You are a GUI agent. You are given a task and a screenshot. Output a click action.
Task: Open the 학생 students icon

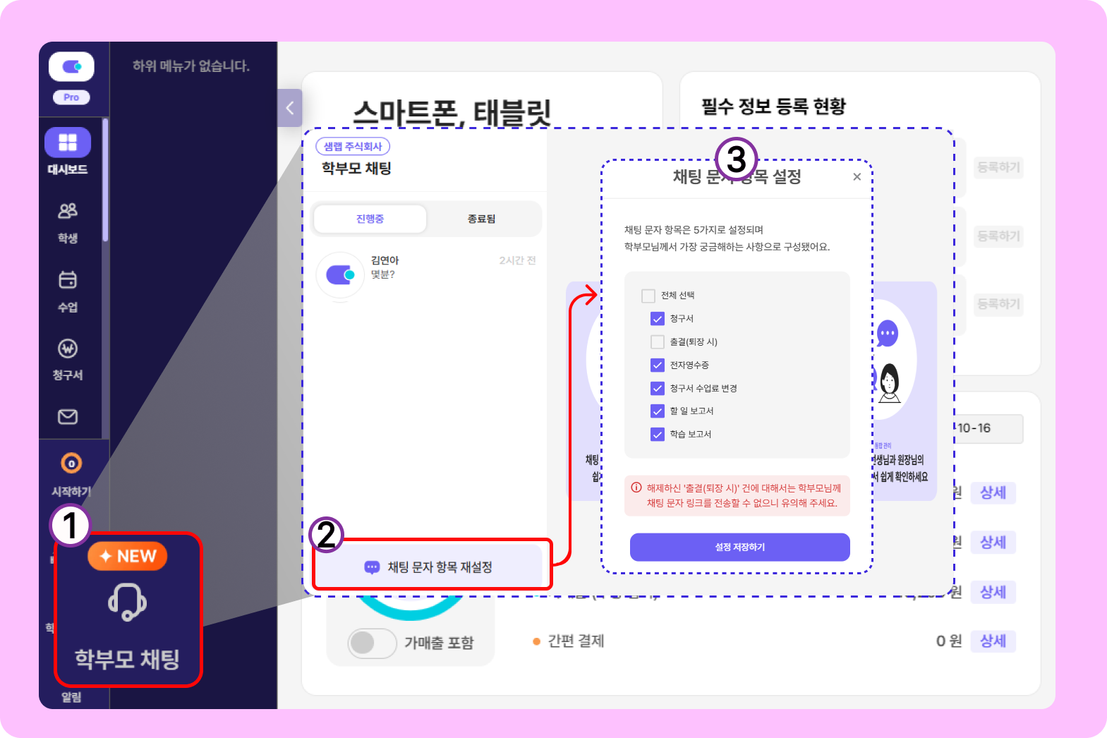(x=68, y=210)
